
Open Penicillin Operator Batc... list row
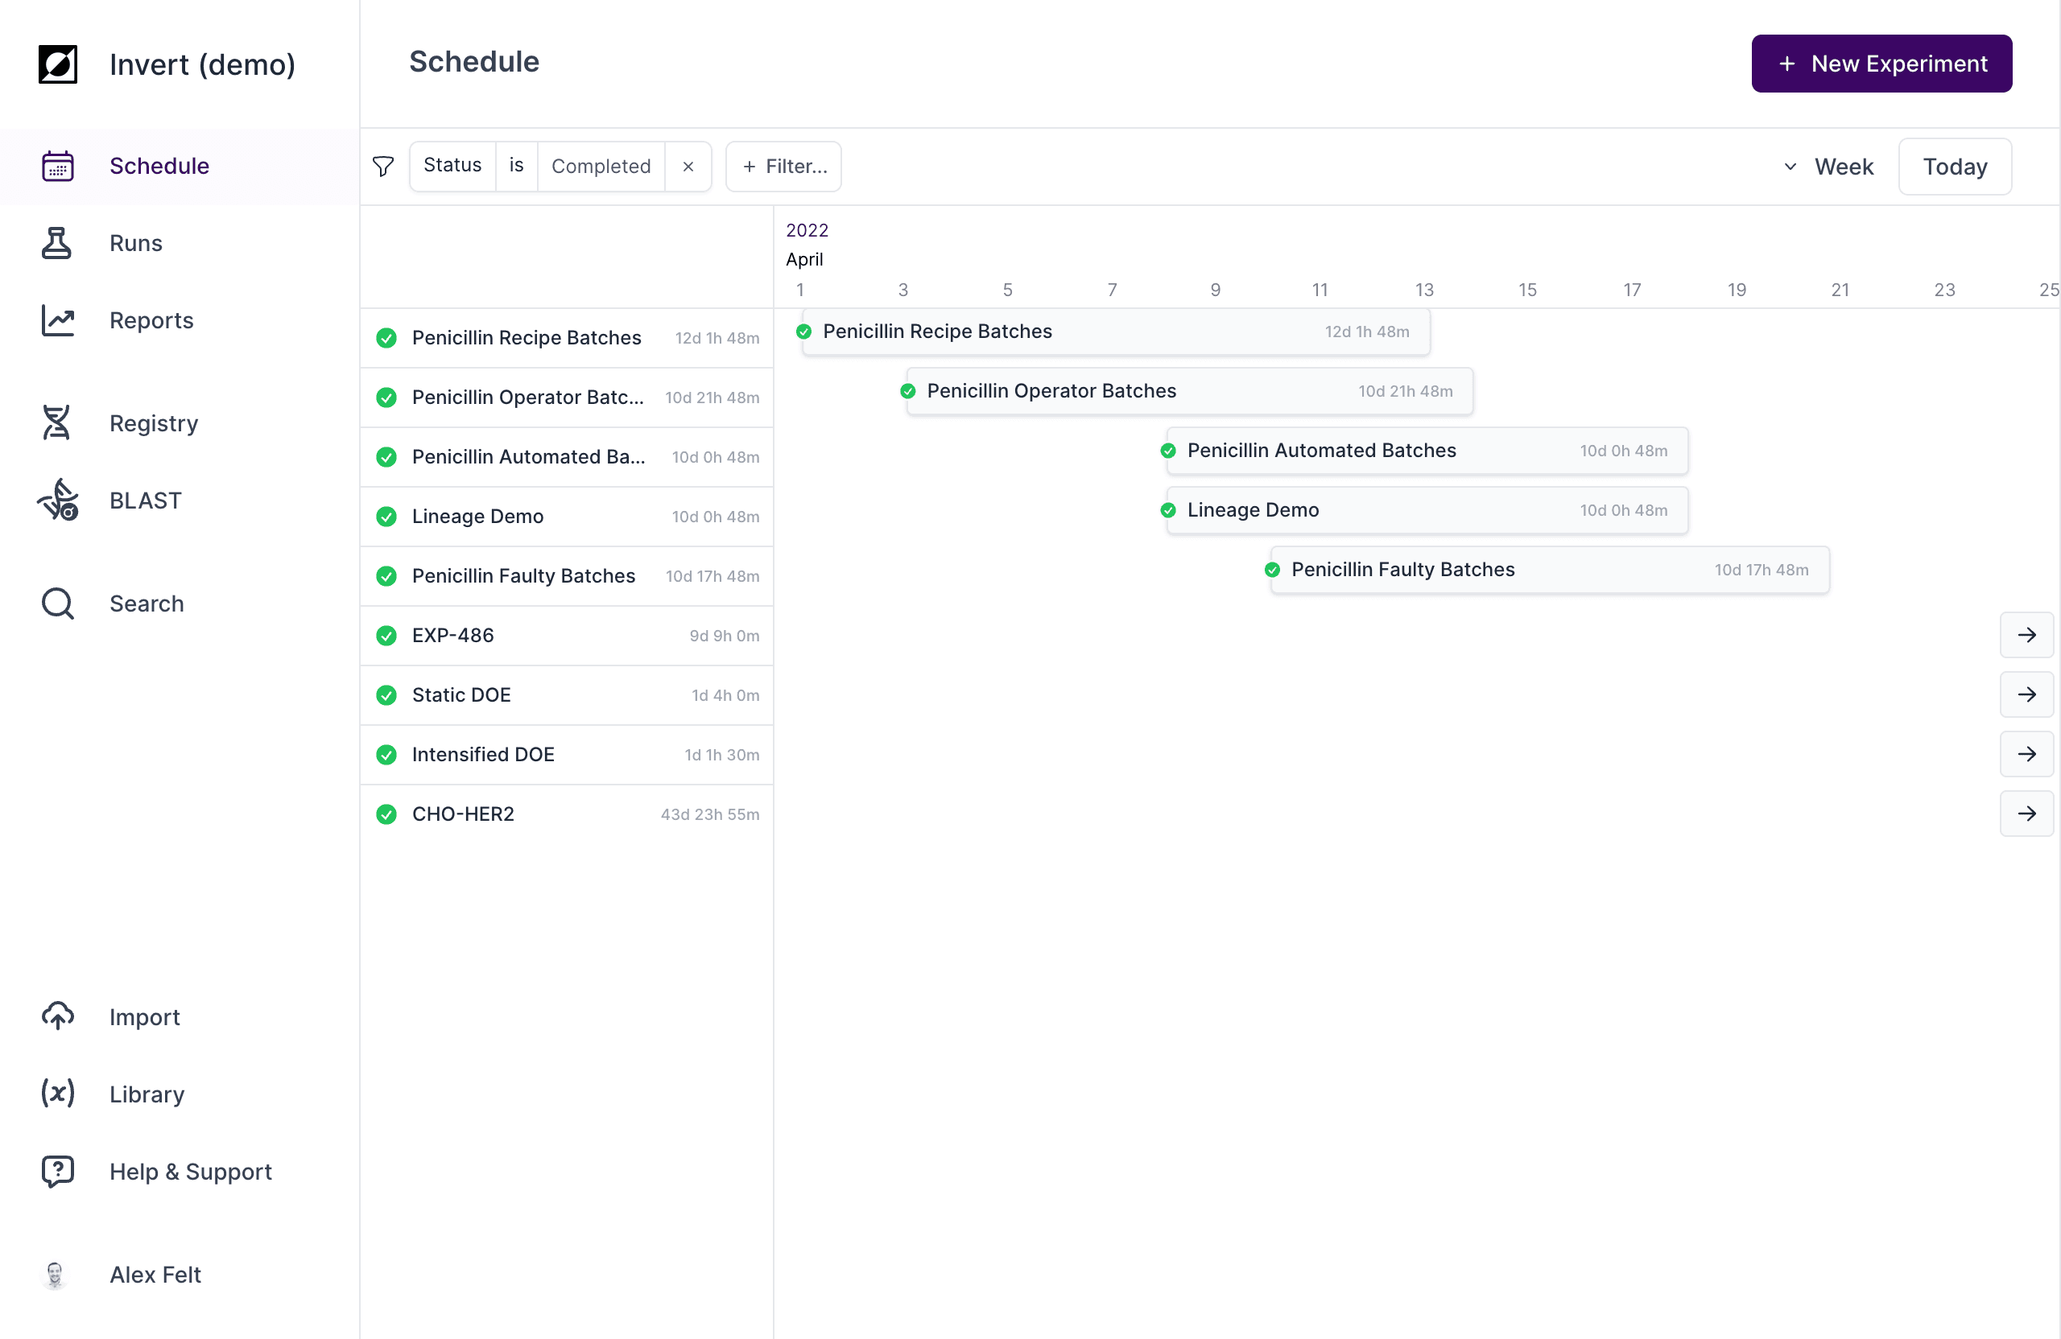coord(566,398)
